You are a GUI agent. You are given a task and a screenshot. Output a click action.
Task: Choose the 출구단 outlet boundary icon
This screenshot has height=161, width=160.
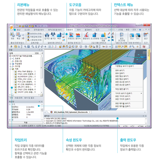(x=53, y=36)
